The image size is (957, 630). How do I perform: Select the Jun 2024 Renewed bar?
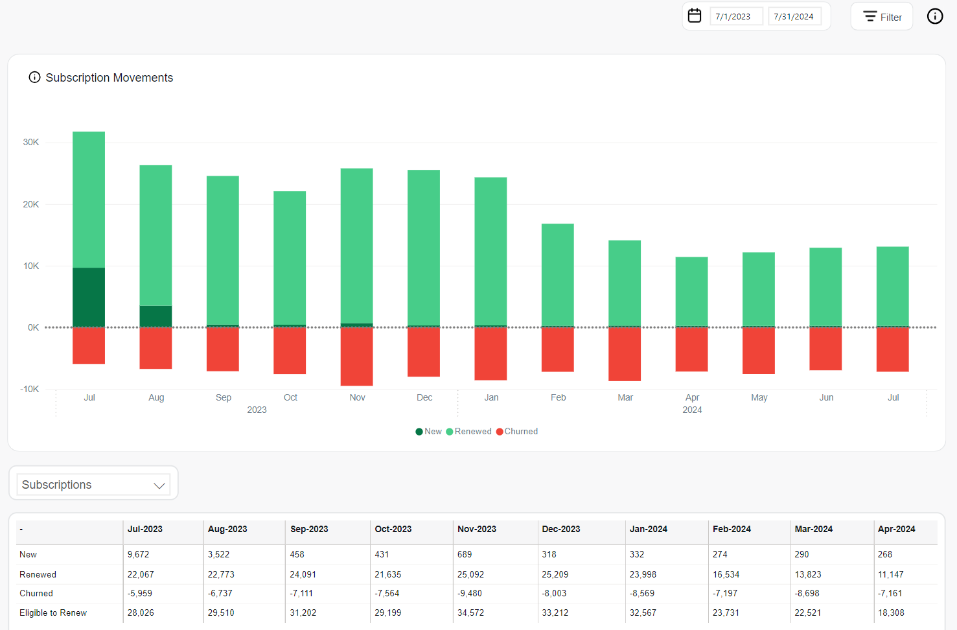(x=825, y=286)
